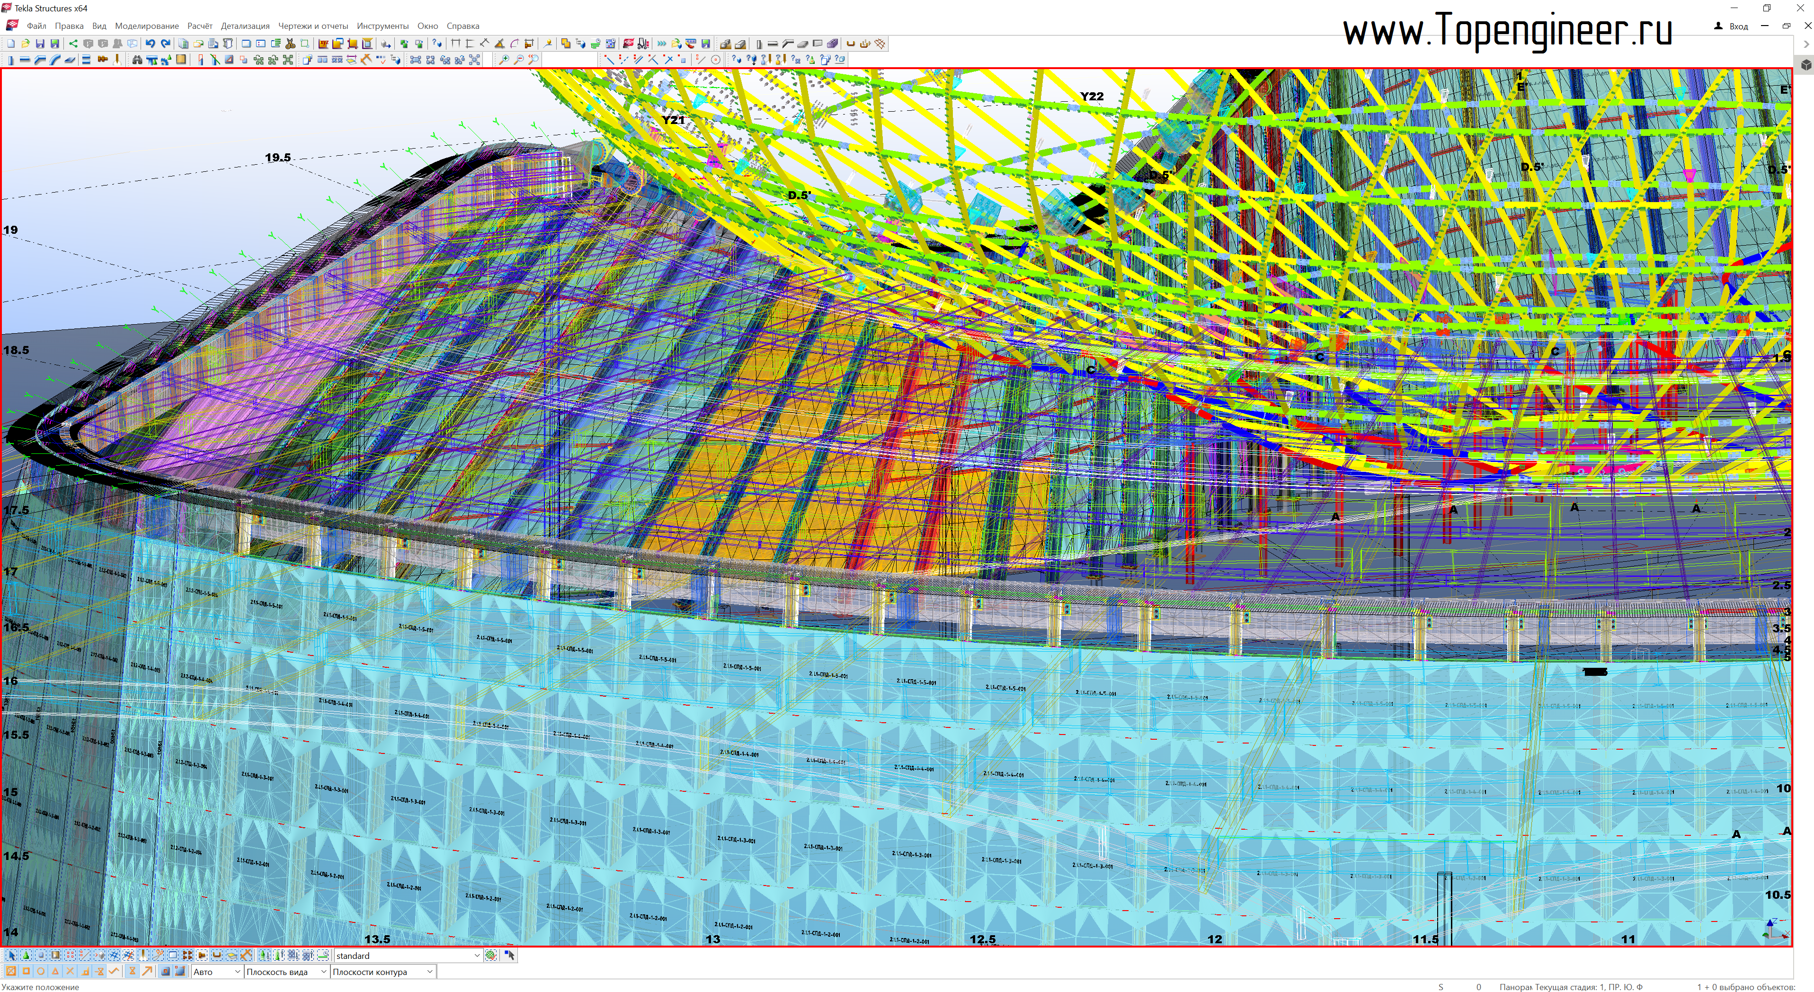
Task: Click the binoculars Find icon
Action: click(137, 60)
